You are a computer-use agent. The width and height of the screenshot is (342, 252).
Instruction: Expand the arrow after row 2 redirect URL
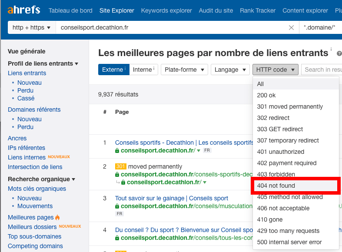[x=205, y=182]
